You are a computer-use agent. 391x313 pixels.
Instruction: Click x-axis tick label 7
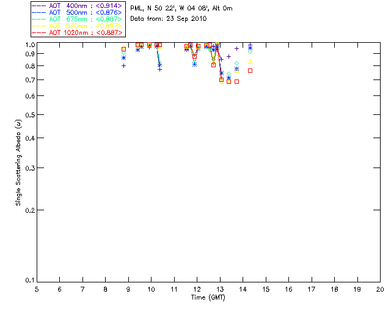point(82,289)
